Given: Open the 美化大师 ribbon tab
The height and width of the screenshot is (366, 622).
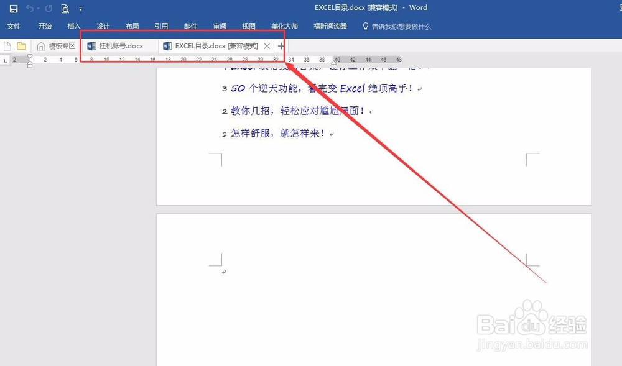Looking at the screenshot, I should click(284, 26).
